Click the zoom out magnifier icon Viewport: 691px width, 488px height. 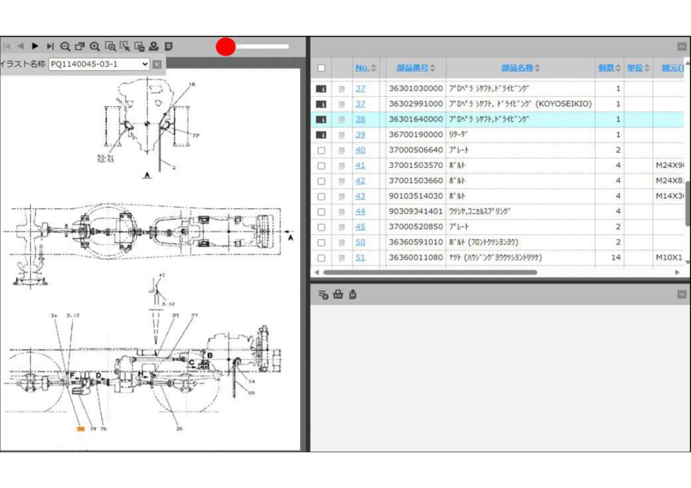point(65,46)
